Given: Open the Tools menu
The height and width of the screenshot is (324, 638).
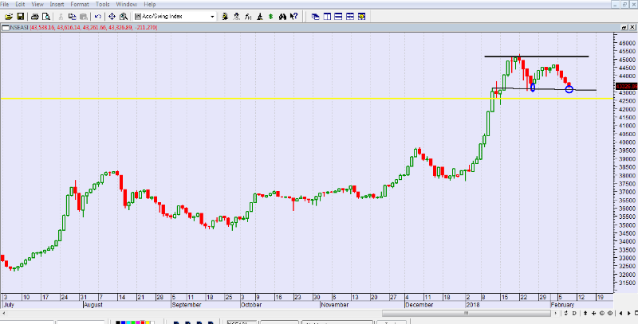Looking at the screenshot, I should (x=103, y=5).
